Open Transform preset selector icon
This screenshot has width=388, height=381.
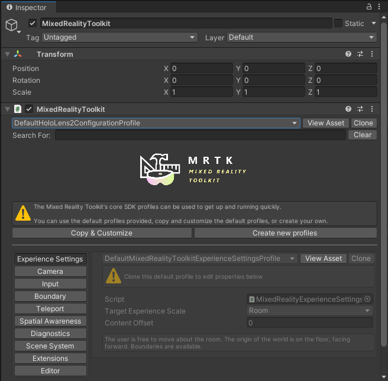tap(360, 54)
